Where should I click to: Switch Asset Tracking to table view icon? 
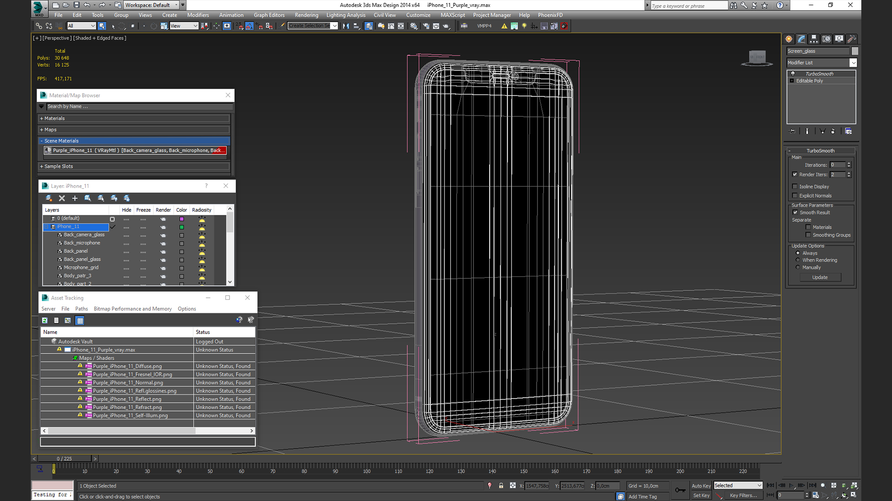(x=80, y=321)
